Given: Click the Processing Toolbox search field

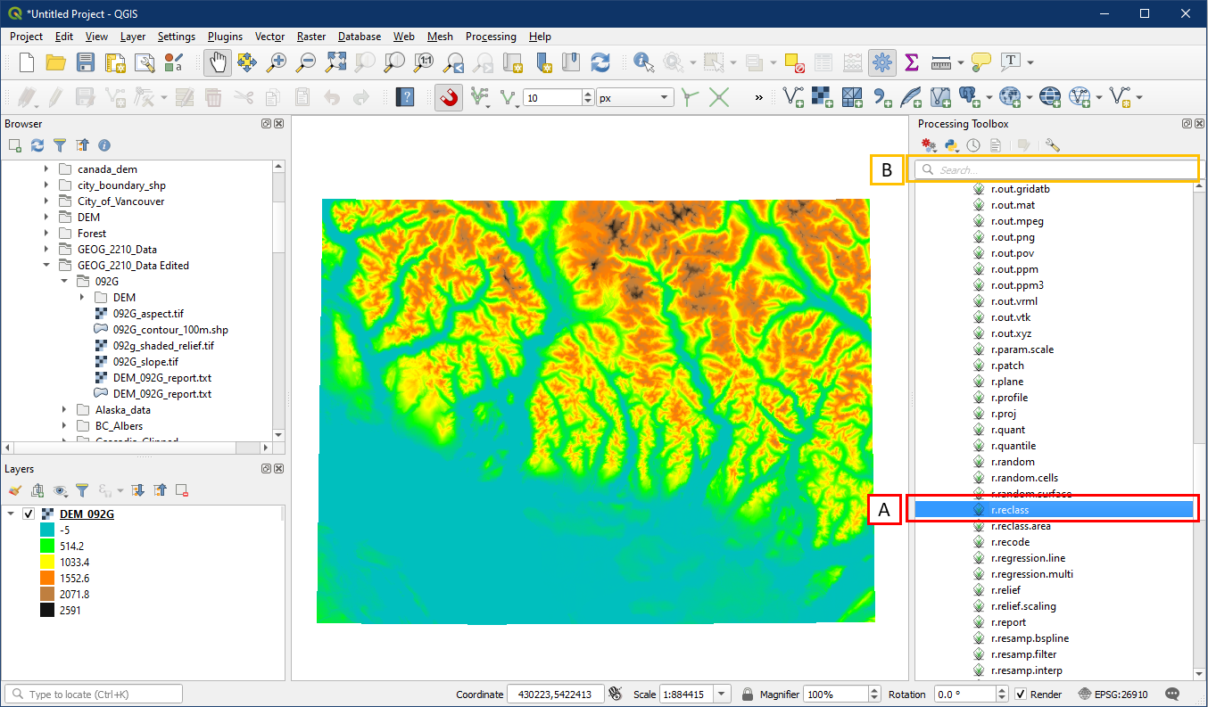Looking at the screenshot, I should point(1053,169).
